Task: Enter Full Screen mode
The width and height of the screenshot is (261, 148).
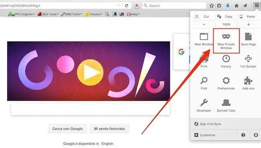Action: 248,61
